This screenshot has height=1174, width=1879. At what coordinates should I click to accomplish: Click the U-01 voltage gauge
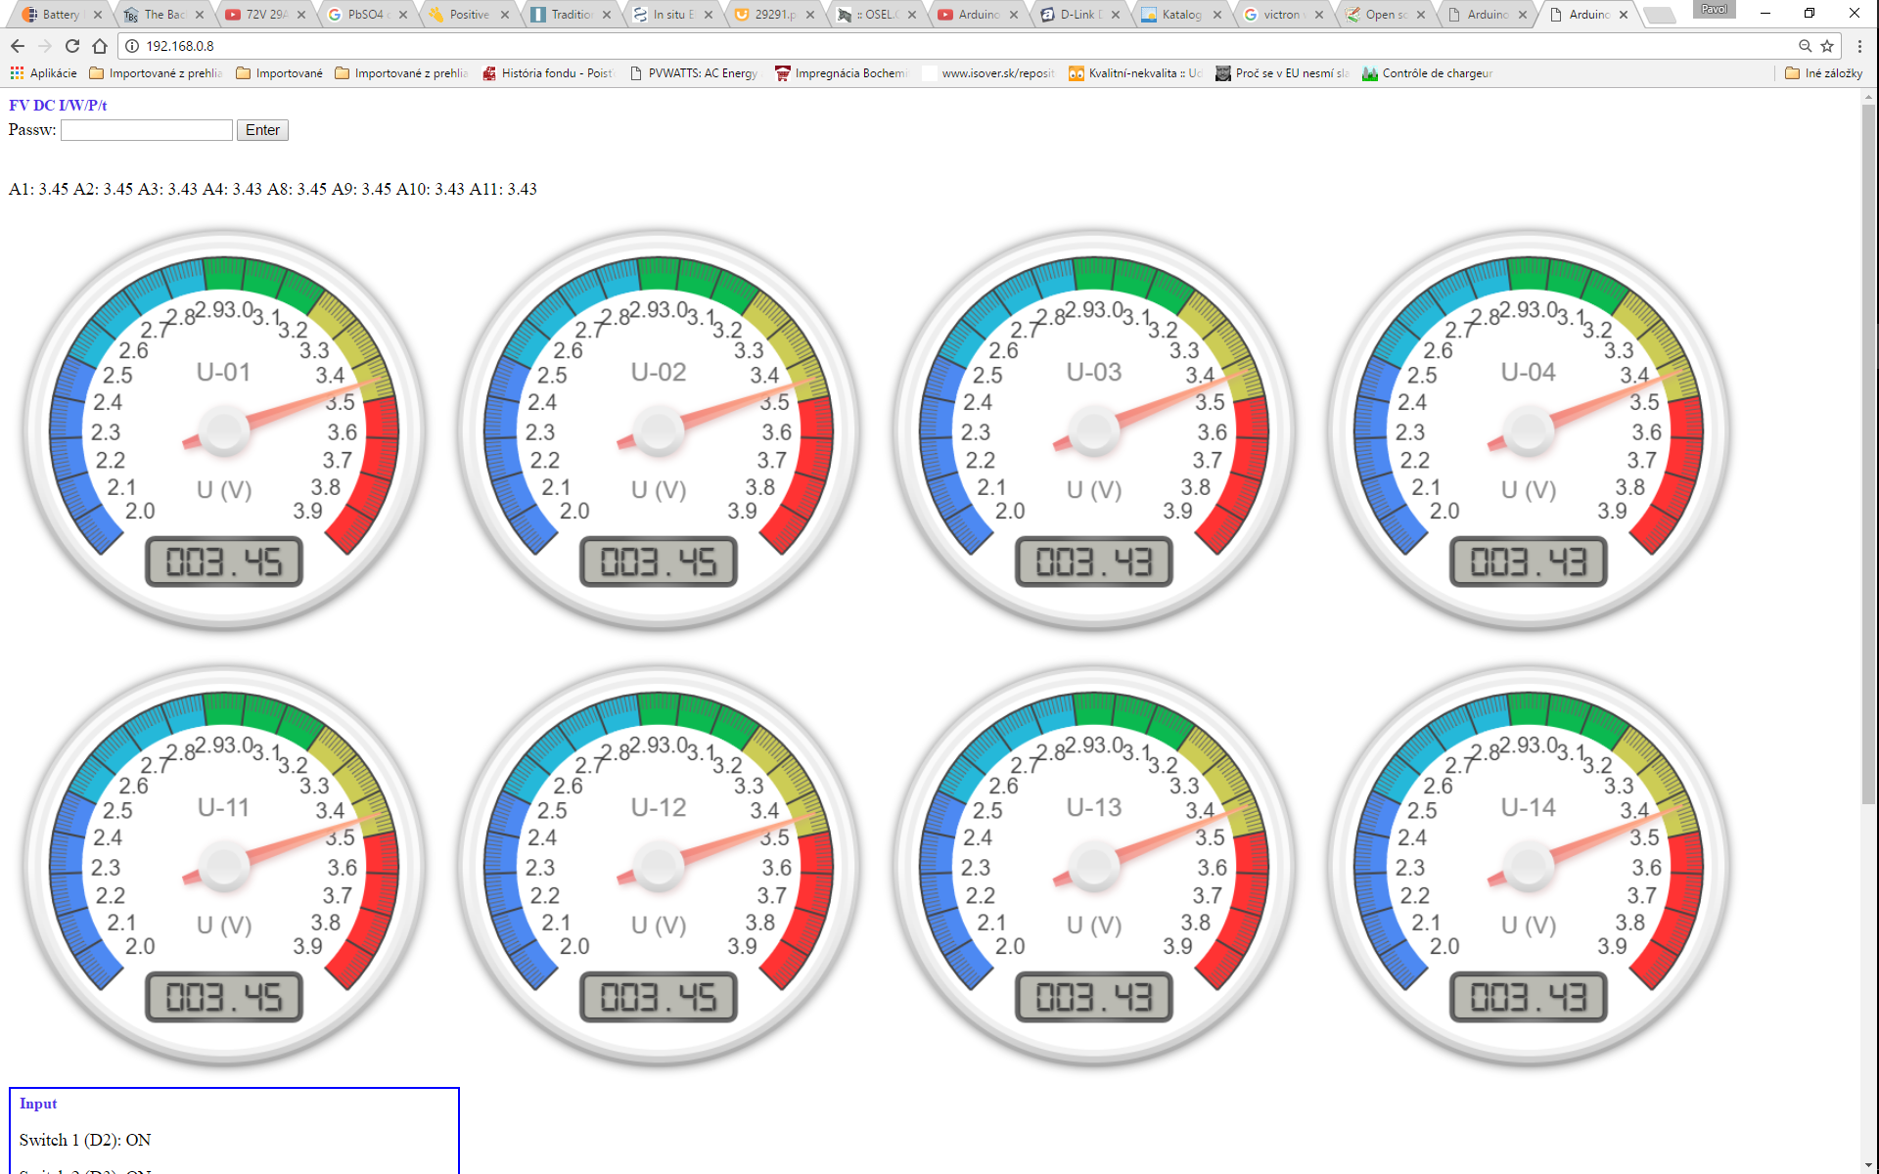click(224, 430)
